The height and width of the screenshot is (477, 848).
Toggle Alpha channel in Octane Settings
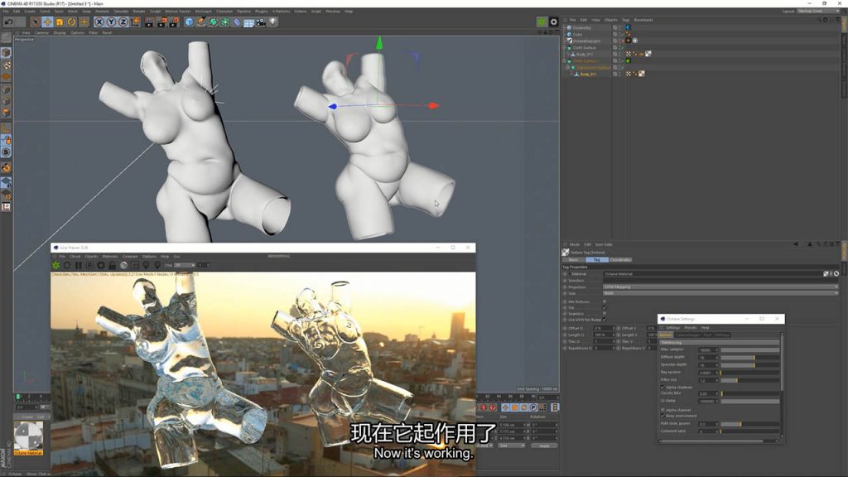(x=663, y=410)
